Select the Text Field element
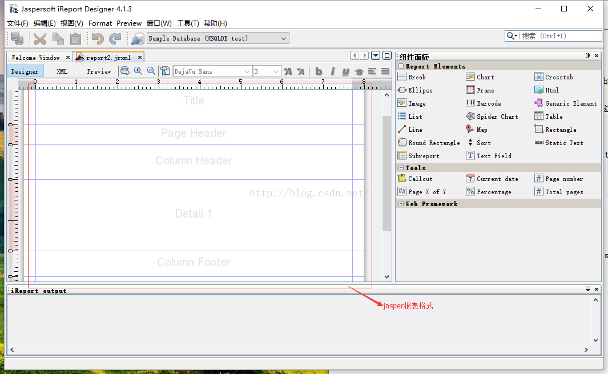Viewport: 608px width, 374px height. tap(489, 156)
